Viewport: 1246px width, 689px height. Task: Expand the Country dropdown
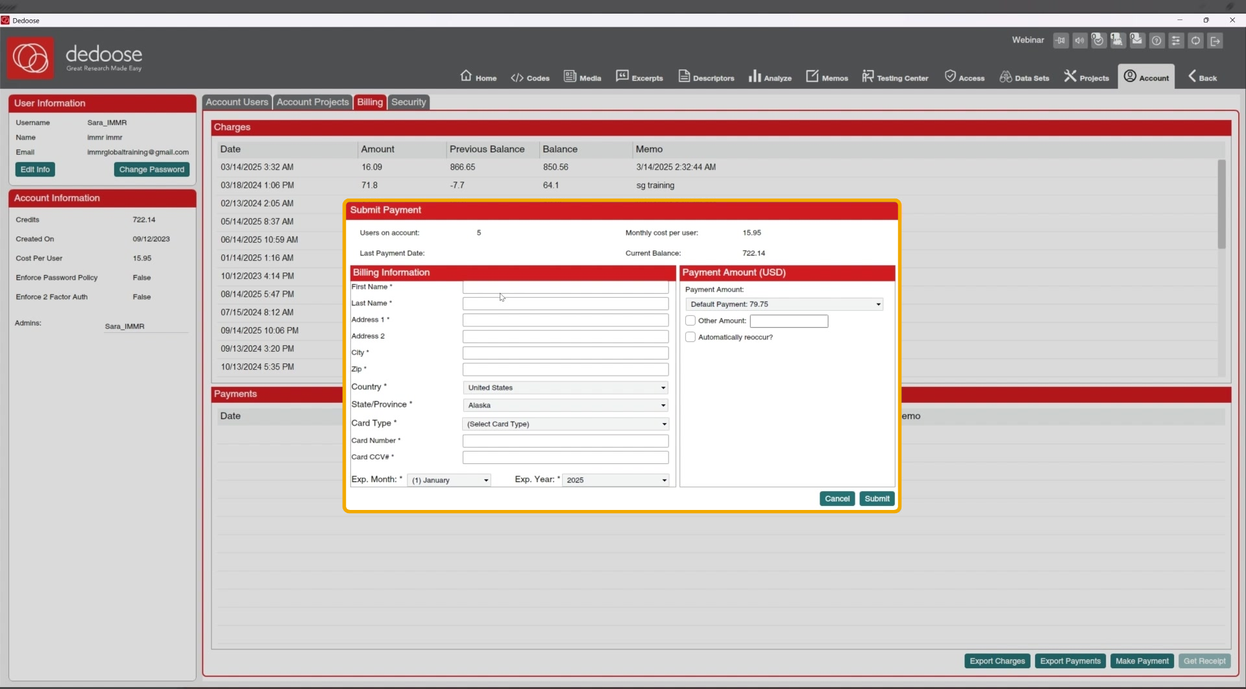[565, 387]
